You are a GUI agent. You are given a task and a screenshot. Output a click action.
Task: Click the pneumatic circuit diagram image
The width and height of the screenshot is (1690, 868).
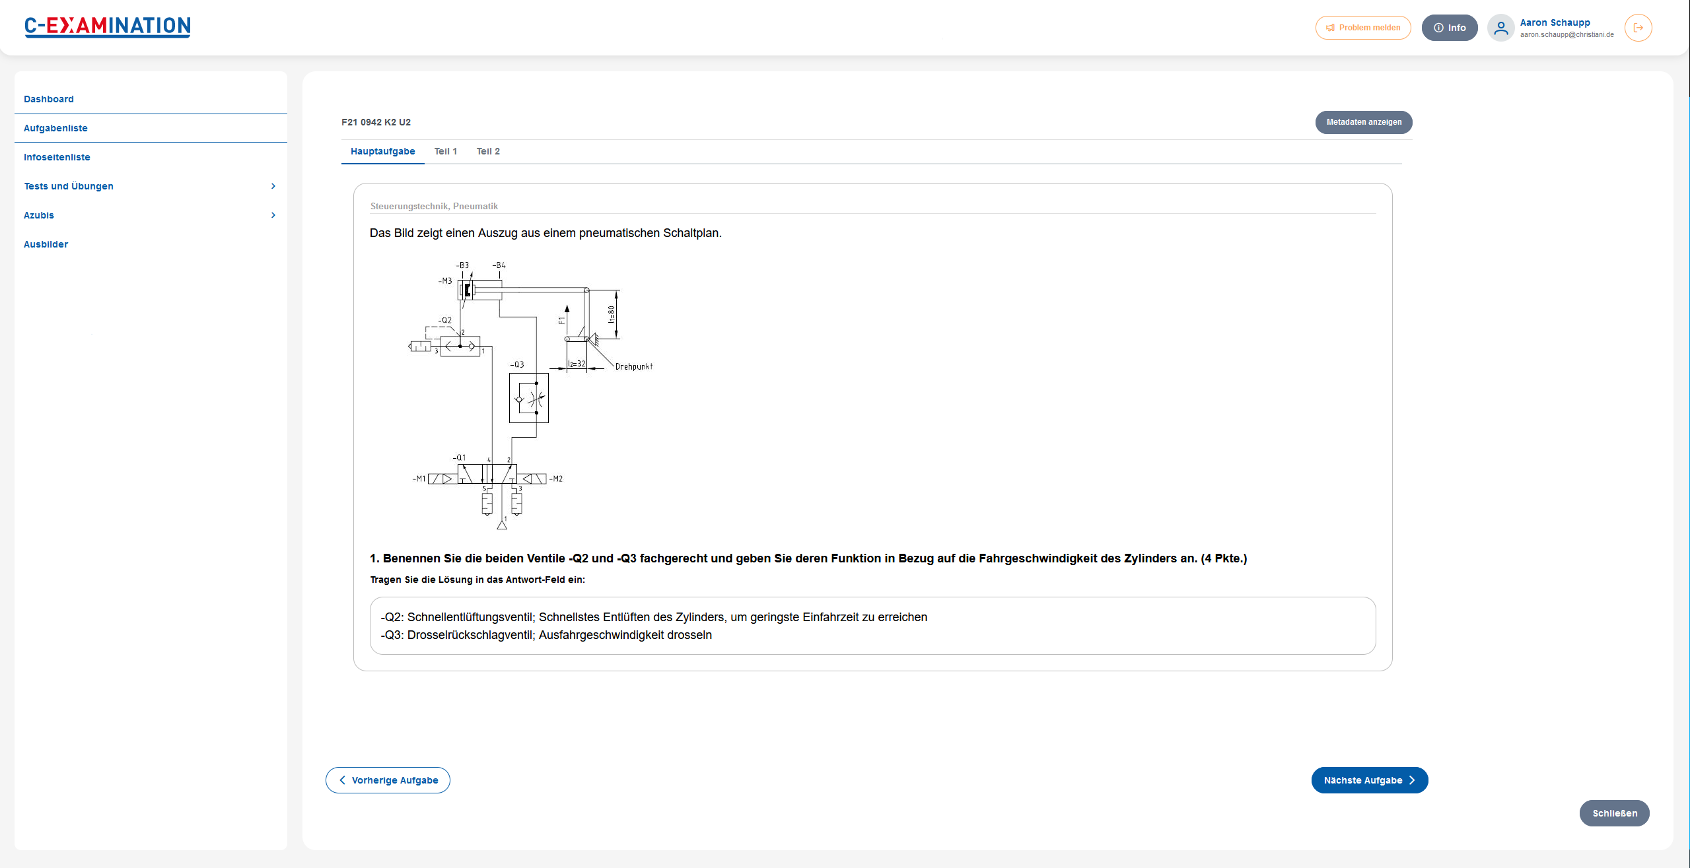[531, 395]
